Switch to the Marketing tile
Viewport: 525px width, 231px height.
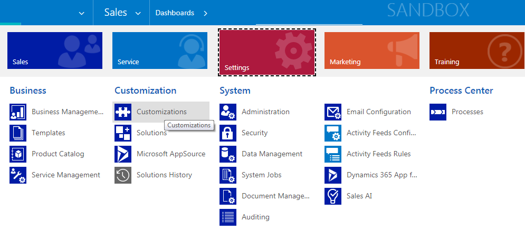coord(371,51)
